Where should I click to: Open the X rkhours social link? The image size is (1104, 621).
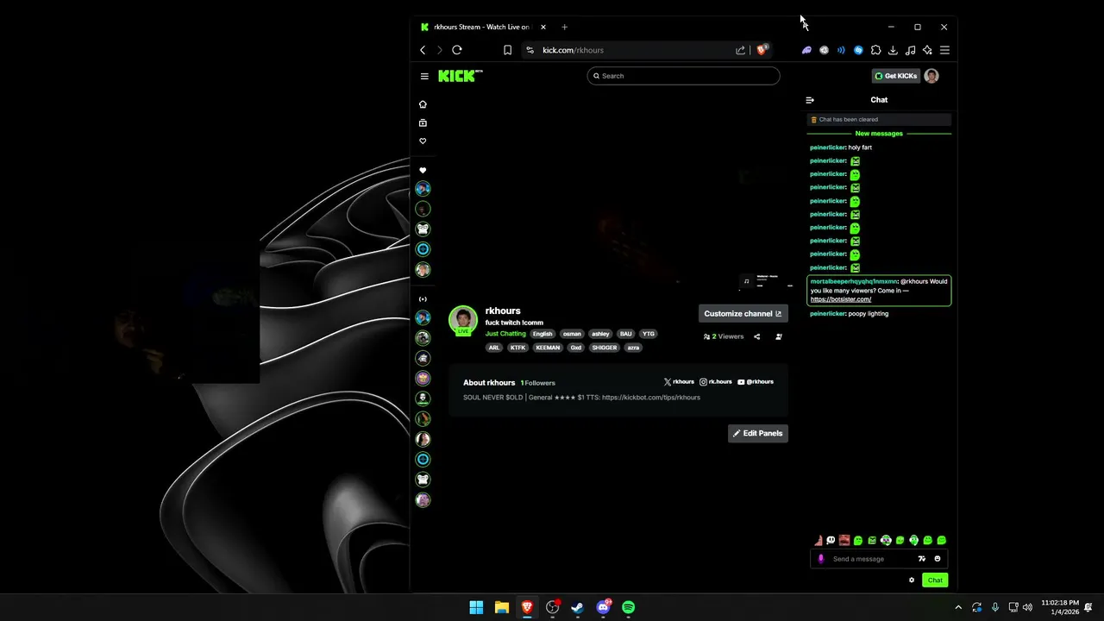tap(679, 381)
